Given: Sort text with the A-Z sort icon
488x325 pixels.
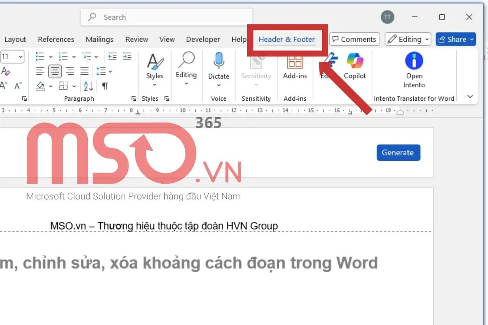Looking at the screenshot, I should [x=88, y=86].
